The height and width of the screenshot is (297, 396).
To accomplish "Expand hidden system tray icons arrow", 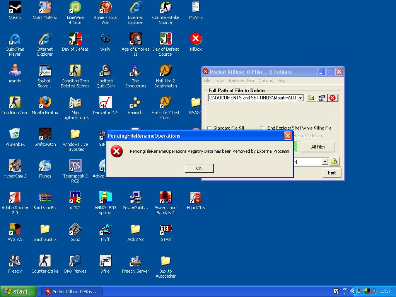I will [x=353, y=292].
